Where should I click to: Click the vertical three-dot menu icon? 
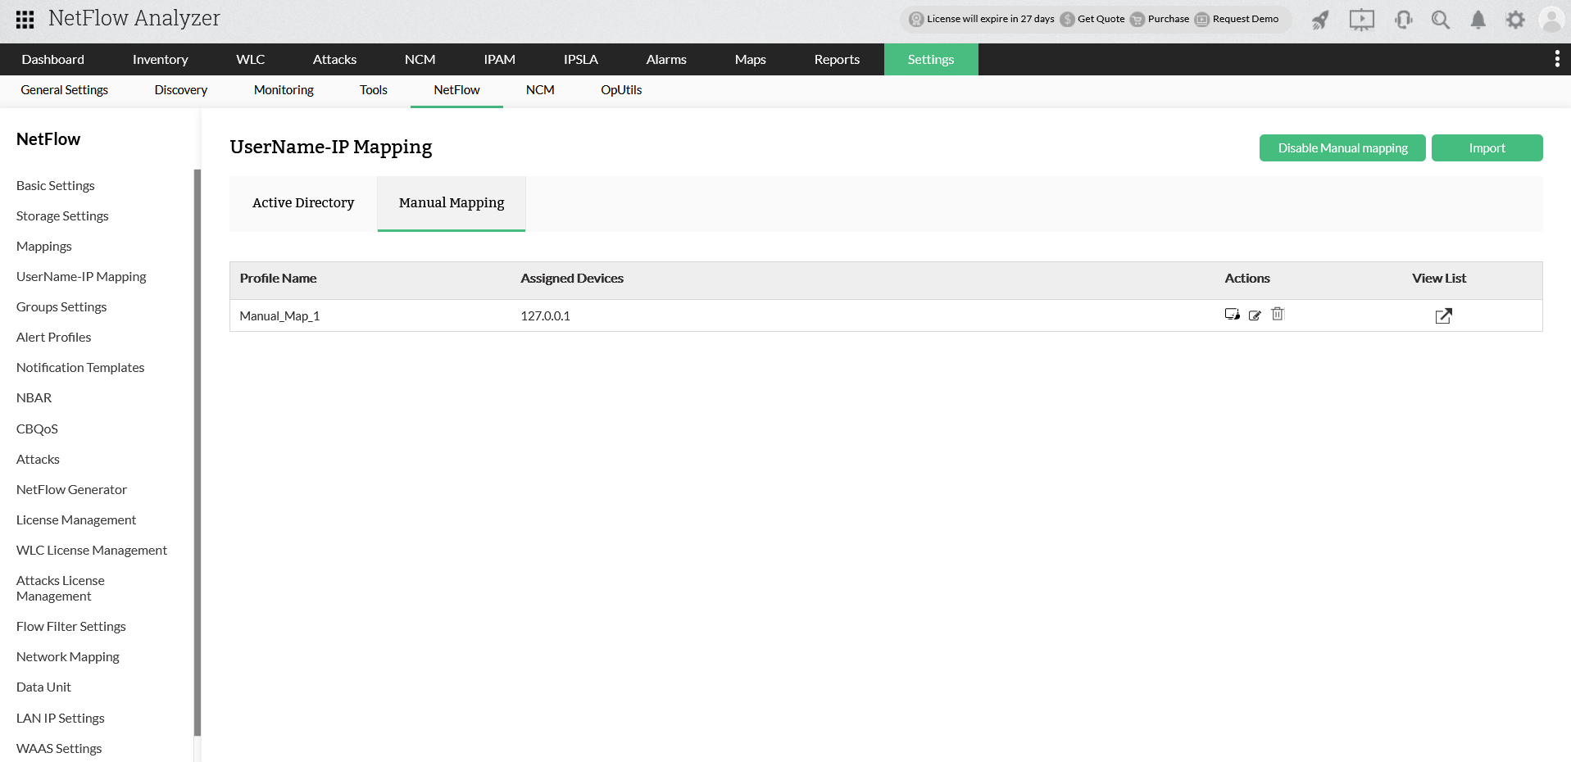(1557, 59)
